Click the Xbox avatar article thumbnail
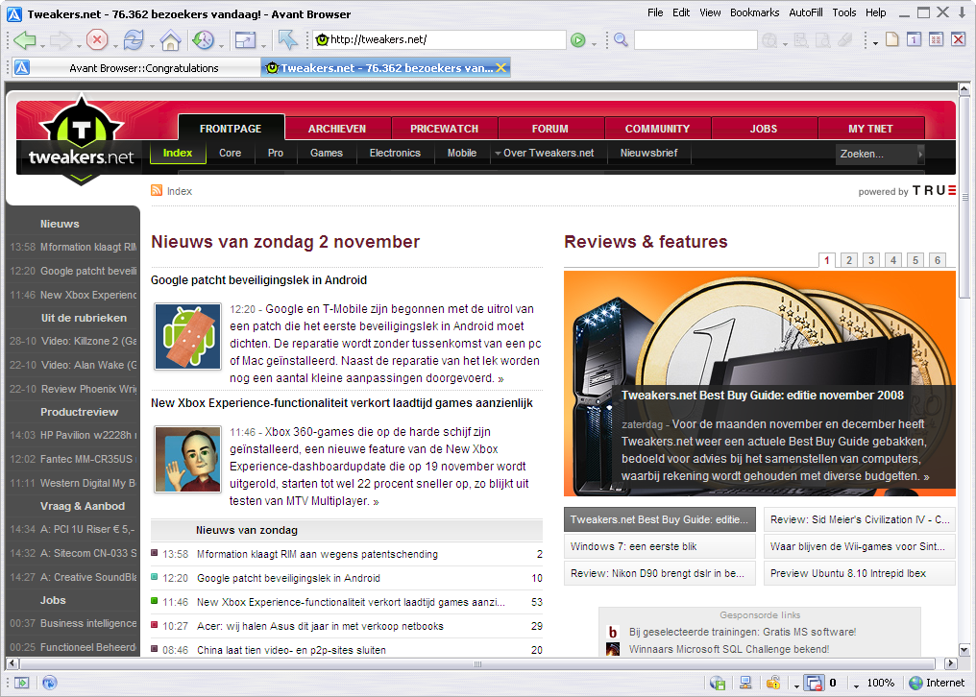Screen dimensions: 976x697 [188, 459]
